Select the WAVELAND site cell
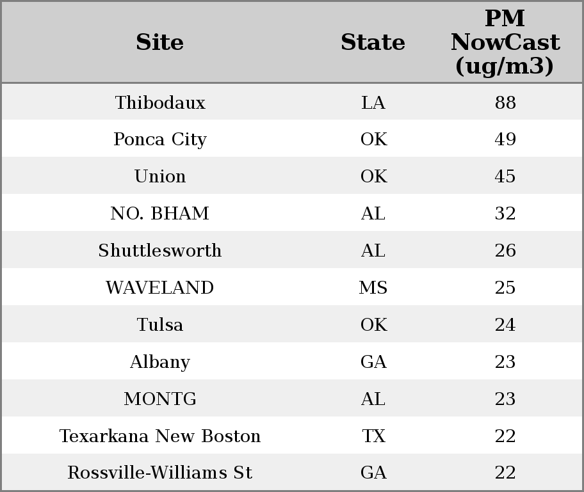Screen dimensions: 584x492 tap(160, 288)
